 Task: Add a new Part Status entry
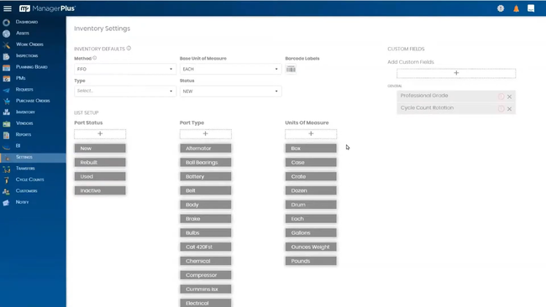pyautogui.click(x=100, y=134)
